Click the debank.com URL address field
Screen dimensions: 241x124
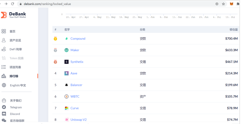[x=122, y=4]
